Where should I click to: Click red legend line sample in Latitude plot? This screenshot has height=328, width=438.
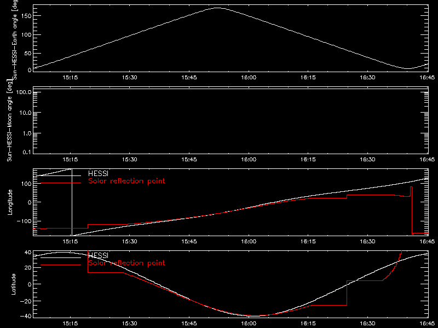click(61, 265)
